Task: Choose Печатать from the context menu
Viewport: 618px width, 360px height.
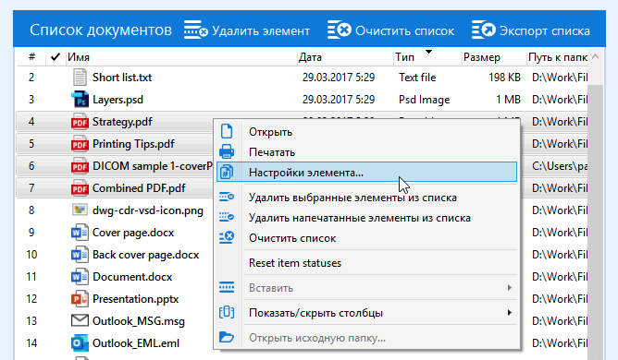Action: (366, 152)
